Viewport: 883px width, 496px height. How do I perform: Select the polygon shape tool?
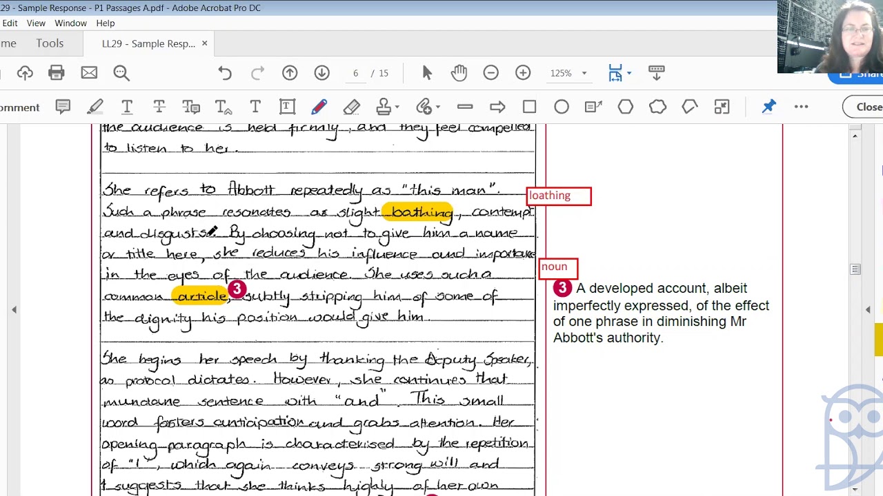click(x=626, y=107)
